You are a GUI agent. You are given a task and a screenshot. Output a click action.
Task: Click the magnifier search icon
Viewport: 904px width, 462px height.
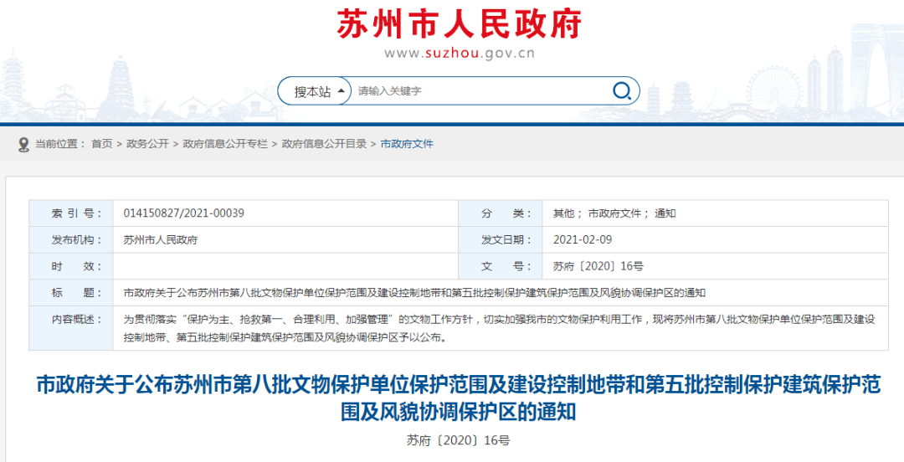(621, 91)
